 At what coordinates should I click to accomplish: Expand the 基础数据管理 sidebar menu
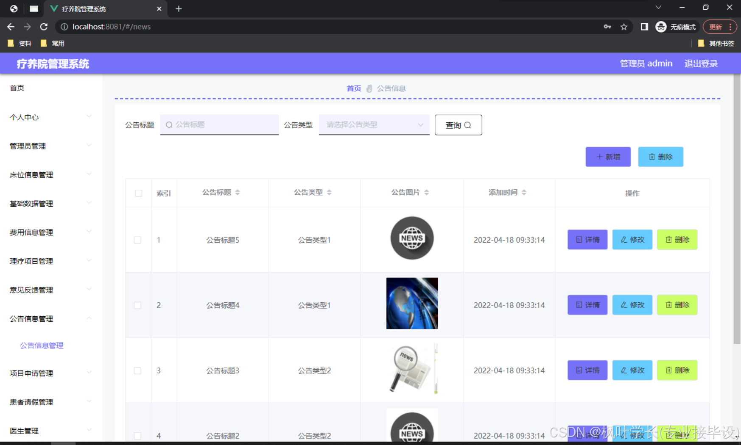pos(51,204)
